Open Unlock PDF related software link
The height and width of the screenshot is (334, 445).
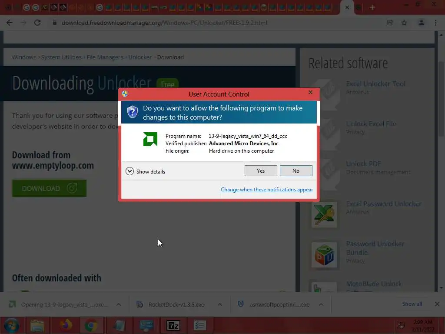363,164
